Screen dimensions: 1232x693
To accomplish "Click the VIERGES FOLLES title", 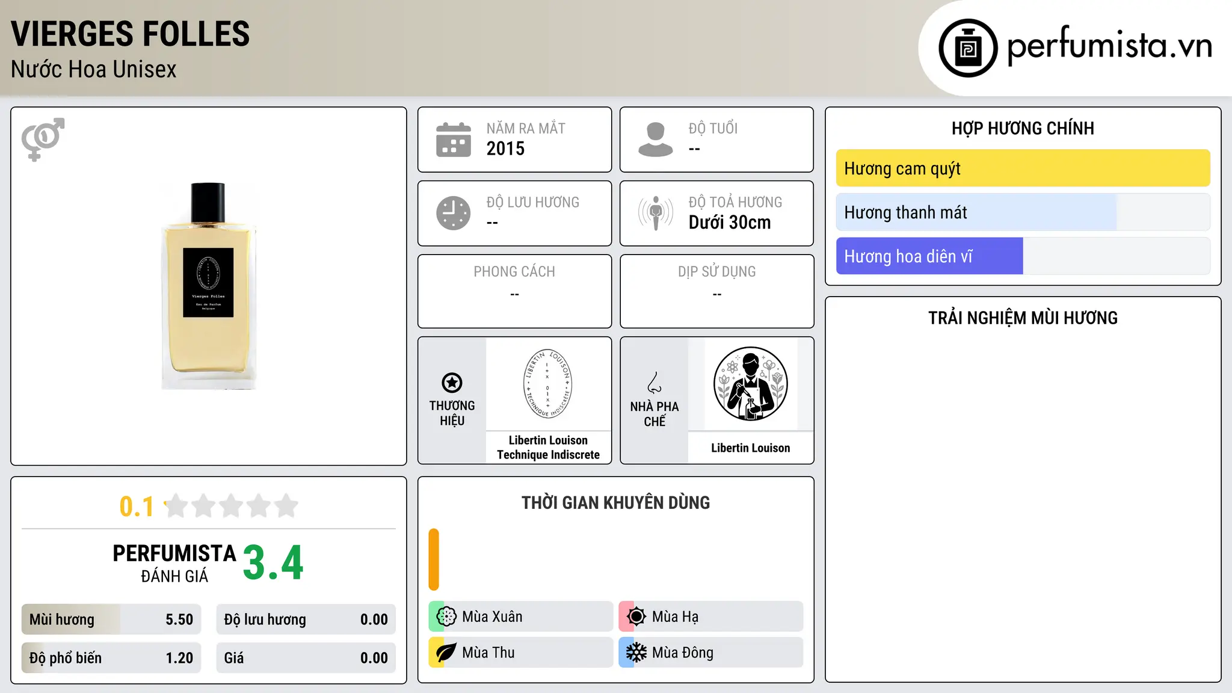I will click(131, 34).
